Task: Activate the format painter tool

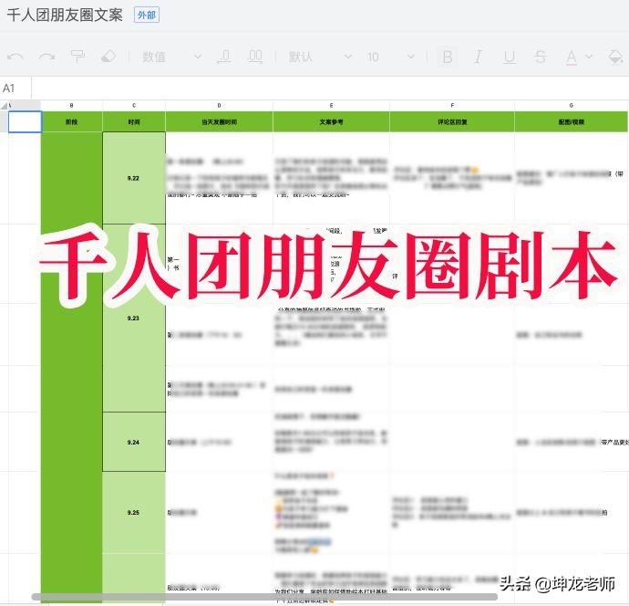Action: coord(77,57)
